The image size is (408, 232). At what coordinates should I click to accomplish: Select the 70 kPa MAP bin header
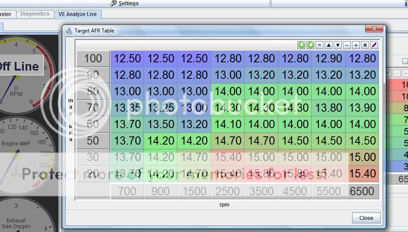tap(93, 108)
